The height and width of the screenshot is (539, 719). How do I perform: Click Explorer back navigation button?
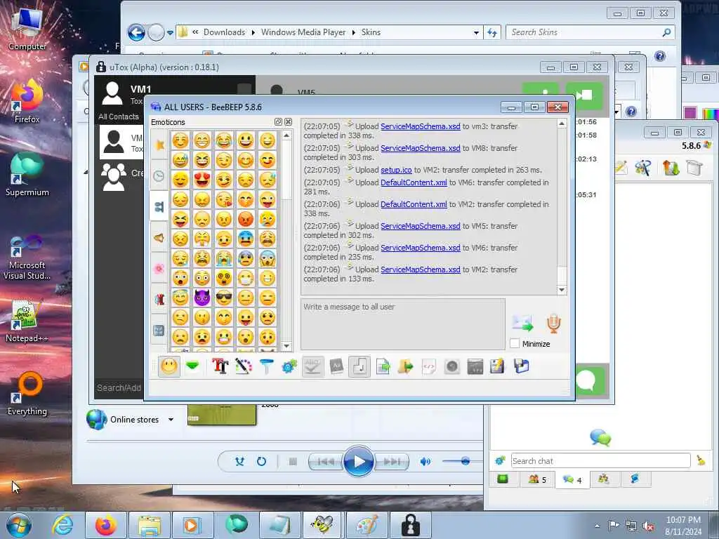click(136, 32)
